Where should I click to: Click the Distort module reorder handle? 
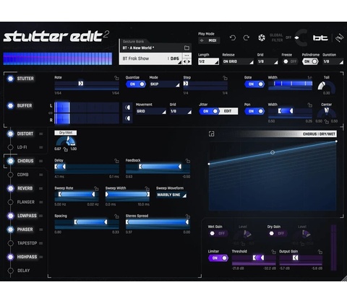[41, 133]
